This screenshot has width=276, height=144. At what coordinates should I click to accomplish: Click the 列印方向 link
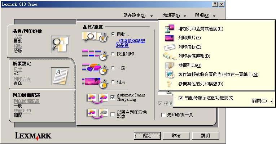point(22,79)
